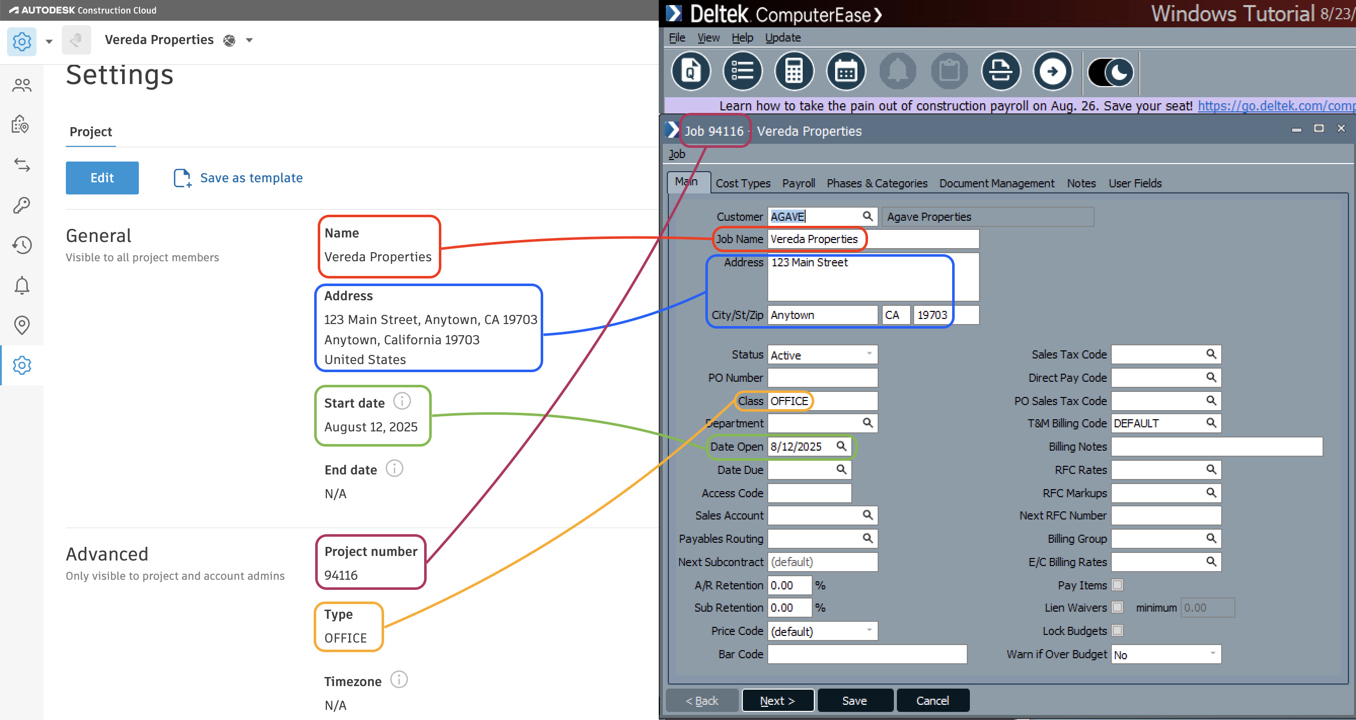The image size is (1356, 720).
Task: Click the < Back button
Action: [702, 700]
